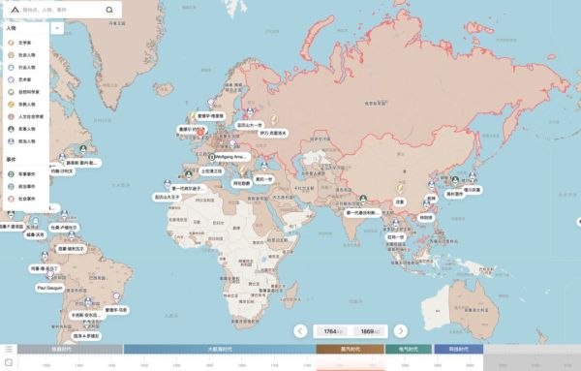Open the list menu icon left of the timeline
This screenshot has width=581, height=371.
pyautogui.click(x=9, y=349)
